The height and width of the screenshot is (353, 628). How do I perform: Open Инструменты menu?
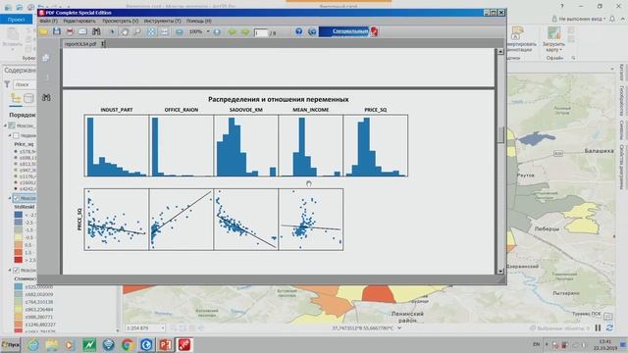point(162,21)
